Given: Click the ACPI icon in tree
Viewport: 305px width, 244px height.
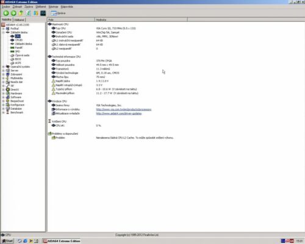Looking at the screenshot, I should click(12, 63).
